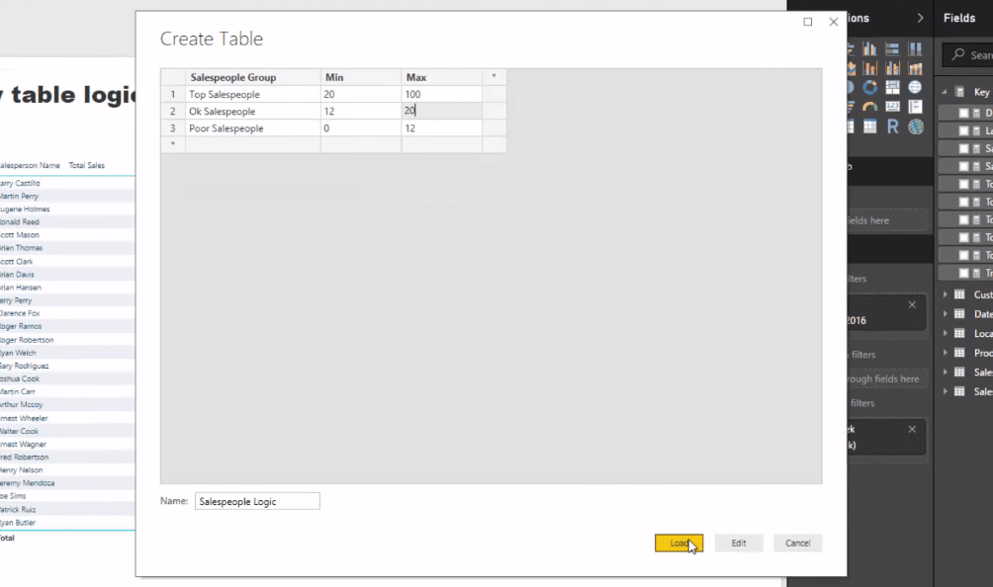The image size is (993, 587).
Task: Select the line and clustered column chart visual
Action: (x=892, y=67)
